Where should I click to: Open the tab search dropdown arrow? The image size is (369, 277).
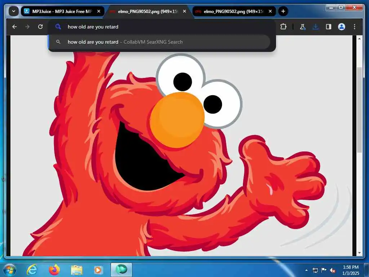pyautogui.click(x=14, y=11)
